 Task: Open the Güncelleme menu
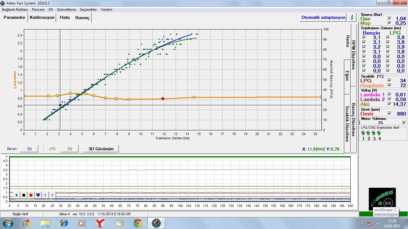point(66,10)
